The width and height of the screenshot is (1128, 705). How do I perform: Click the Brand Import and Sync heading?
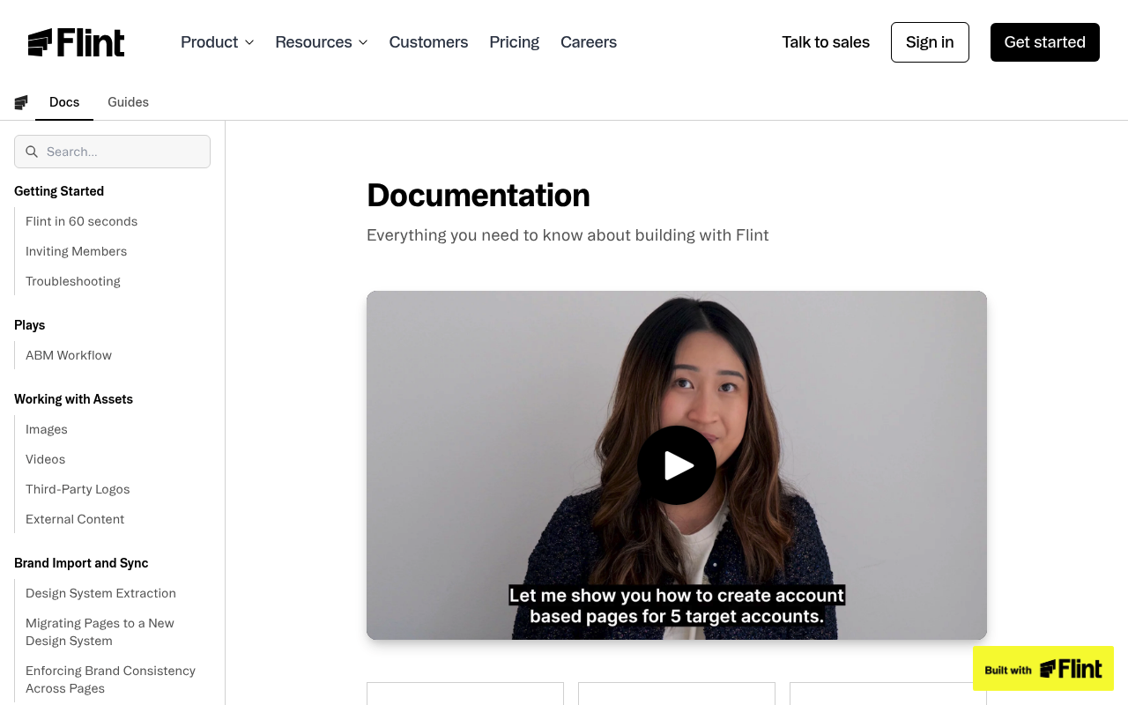click(81, 563)
